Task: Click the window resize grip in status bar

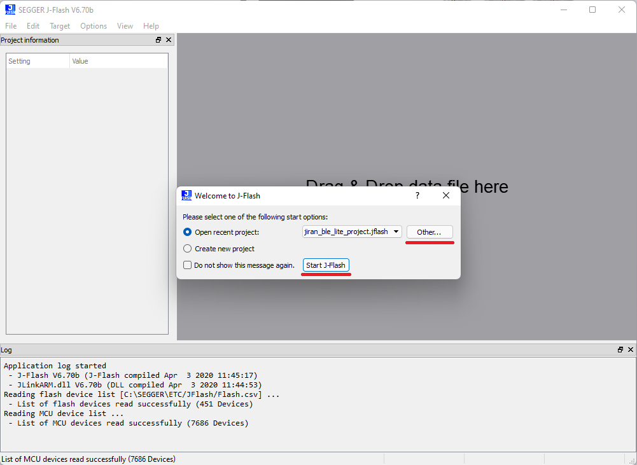Action: pyautogui.click(x=632, y=460)
